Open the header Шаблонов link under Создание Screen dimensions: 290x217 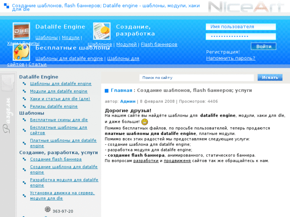click(100, 44)
